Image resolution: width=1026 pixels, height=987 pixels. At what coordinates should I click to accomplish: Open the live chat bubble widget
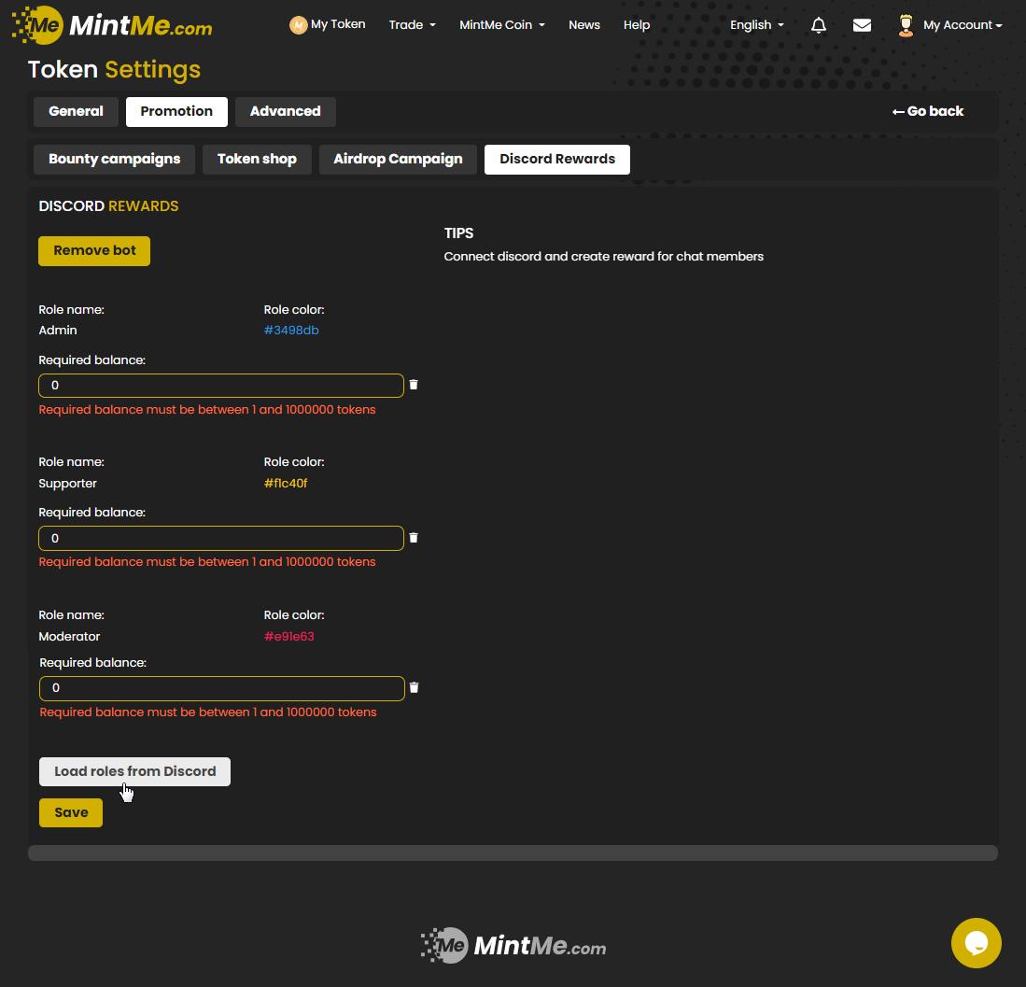point(976,942)
